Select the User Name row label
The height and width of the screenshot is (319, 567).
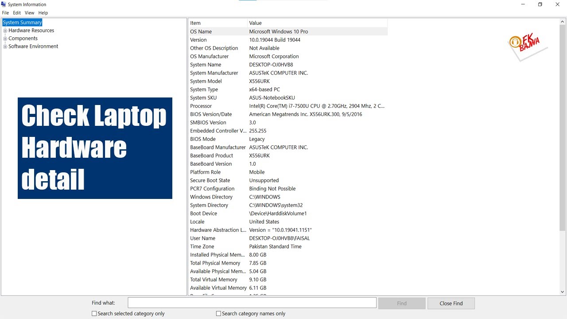coord(203,238)
